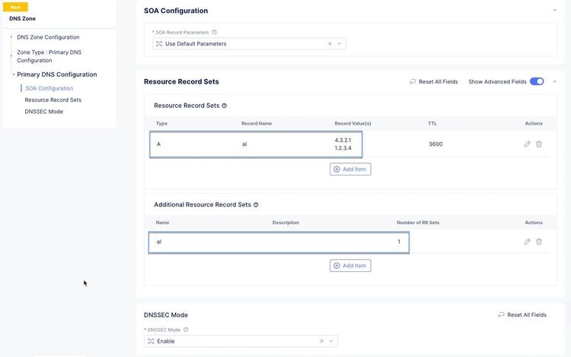Delete the additional record set 'al'
Screen dimensions: 571x357
point(539,242)
